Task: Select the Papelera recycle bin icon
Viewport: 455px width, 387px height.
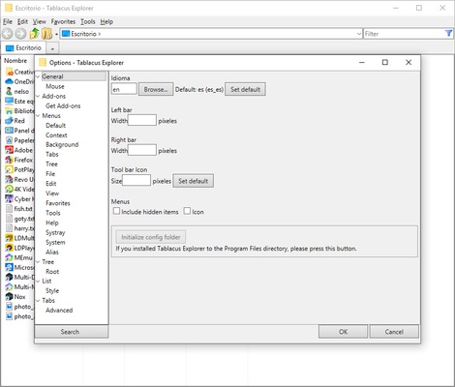Action: click(x=9, y=140)
